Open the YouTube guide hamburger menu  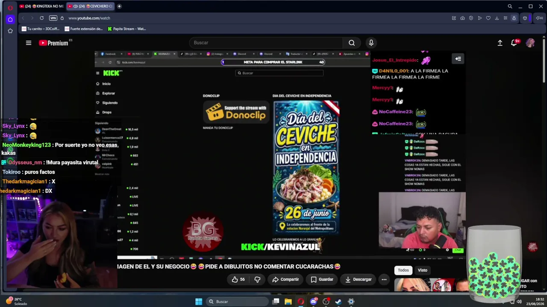coord(29,43)
